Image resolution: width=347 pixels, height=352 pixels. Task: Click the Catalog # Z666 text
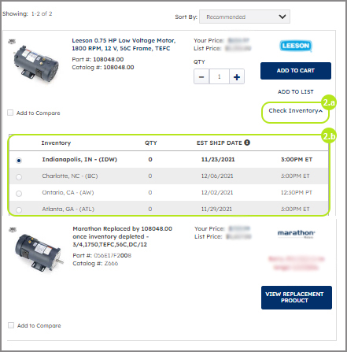[95, 263]
